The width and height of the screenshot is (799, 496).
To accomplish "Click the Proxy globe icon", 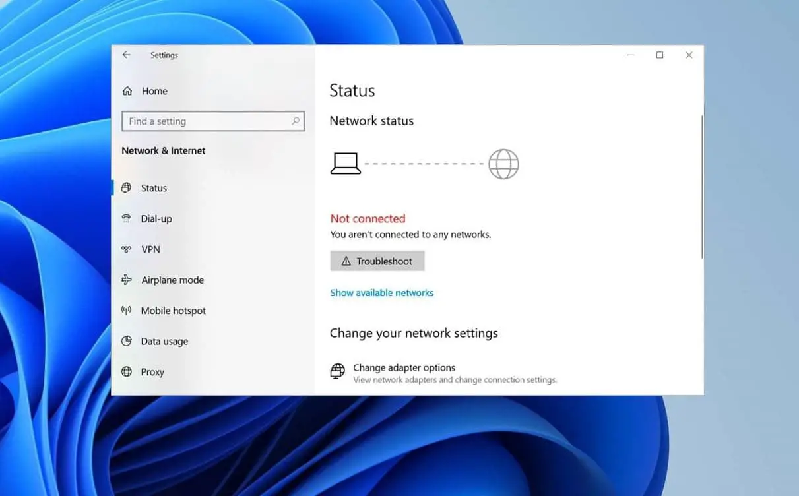I will 127,372.
